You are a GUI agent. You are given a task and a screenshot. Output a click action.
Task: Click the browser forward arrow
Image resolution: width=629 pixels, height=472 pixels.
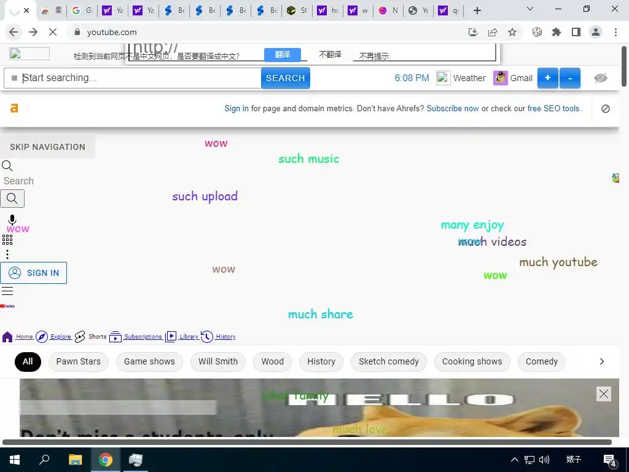click(x=33, y=32)
